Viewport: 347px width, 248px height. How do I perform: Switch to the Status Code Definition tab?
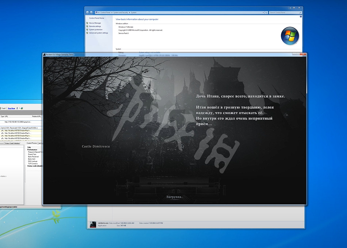[12, 143]
